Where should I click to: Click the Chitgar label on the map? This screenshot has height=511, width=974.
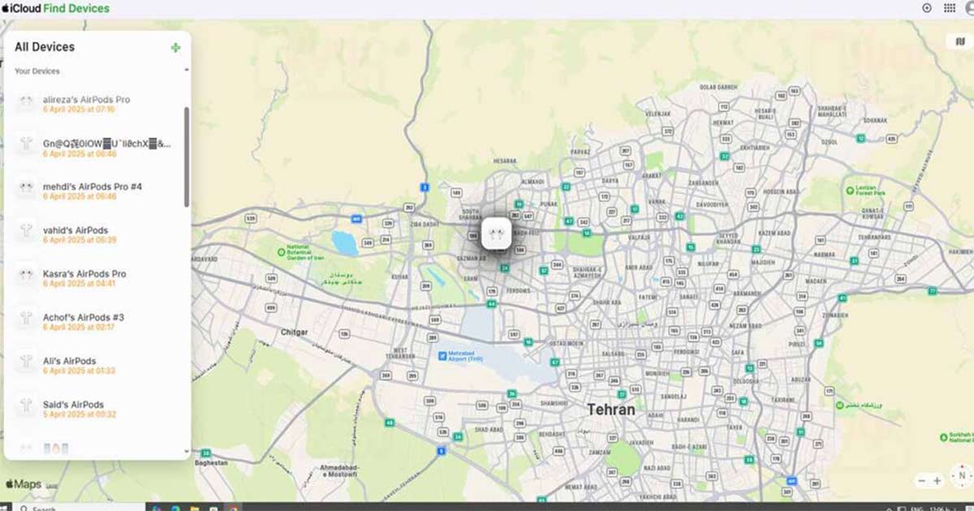(294, 333)
